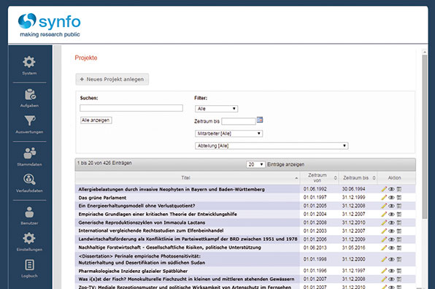Open the Abteilung [Alle] dropdown
This screenshot has width=435, height=289.
[x=272, y=146]
